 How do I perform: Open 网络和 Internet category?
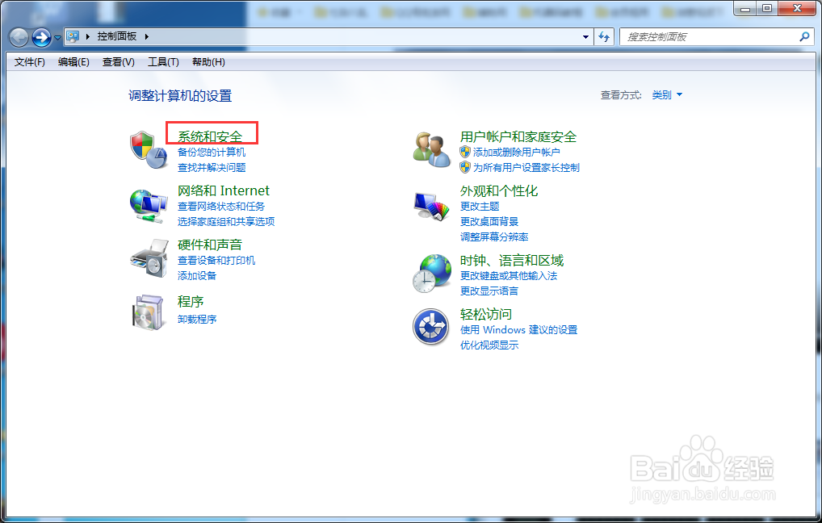(224, 190)
